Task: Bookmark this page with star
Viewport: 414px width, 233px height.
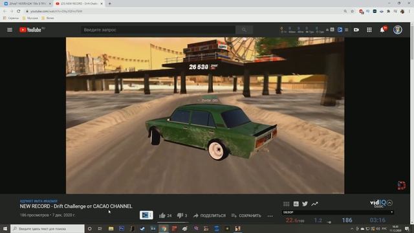Action: (x=352, y=12)
